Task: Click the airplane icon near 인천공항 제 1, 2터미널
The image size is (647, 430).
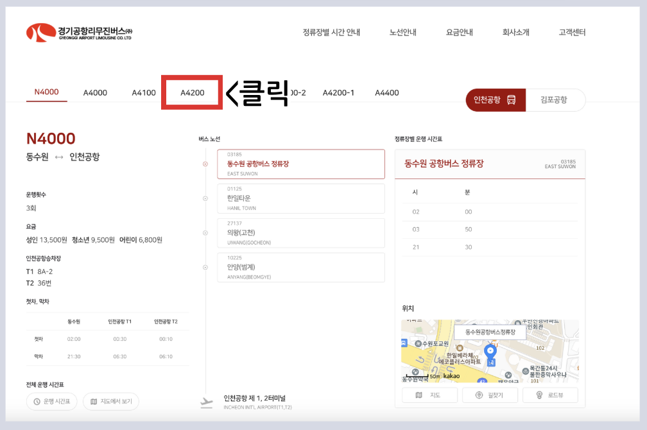Action: [x=206, y=401]
